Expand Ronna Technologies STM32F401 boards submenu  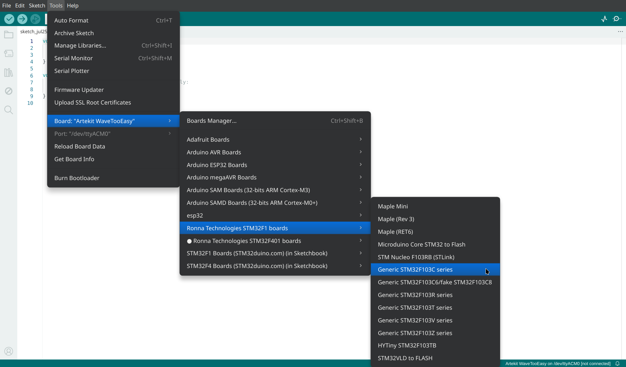[x=275, y=241]
